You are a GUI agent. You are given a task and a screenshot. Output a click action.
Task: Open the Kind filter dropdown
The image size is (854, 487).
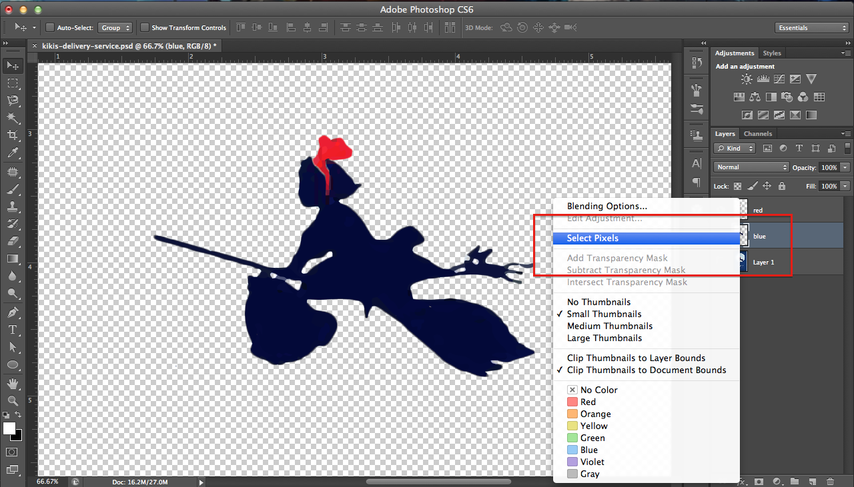[x=735, y=149]
